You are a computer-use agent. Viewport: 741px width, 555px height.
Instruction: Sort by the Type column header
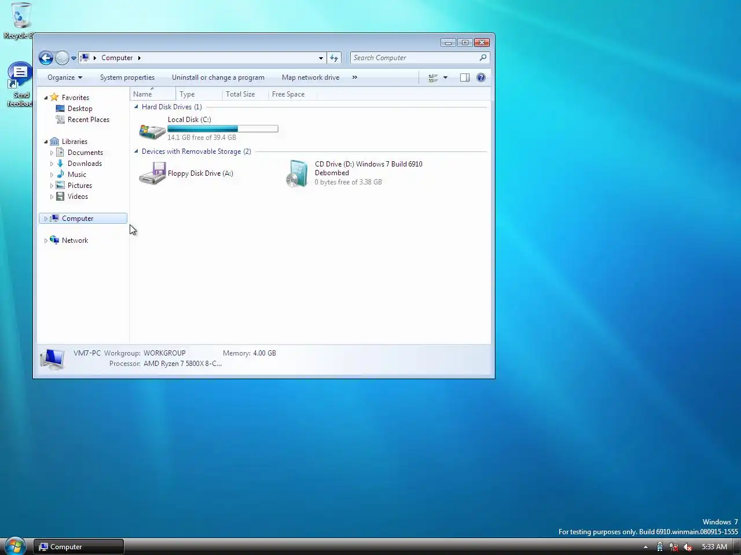coord(199,94)
